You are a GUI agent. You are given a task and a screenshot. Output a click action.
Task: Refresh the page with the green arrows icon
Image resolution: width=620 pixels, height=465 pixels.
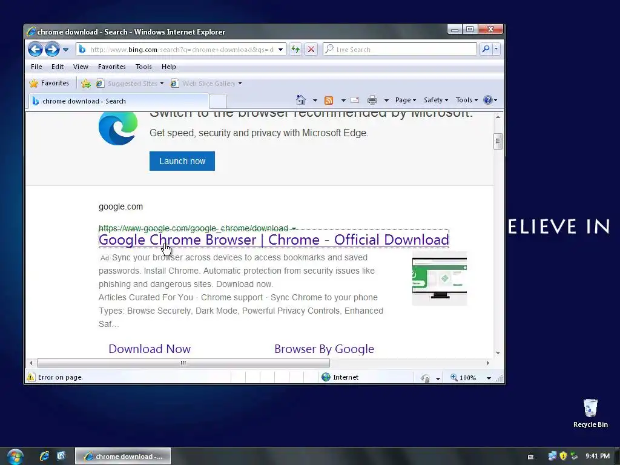point(295,50)
